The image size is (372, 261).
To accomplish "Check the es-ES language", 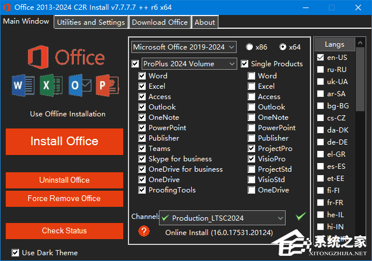I will coord(321,167).
